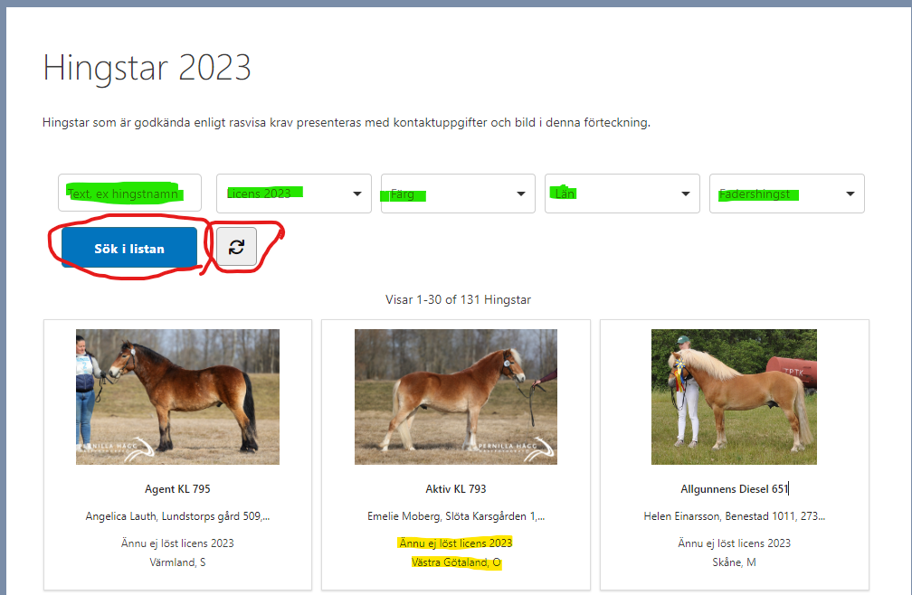Select the Aktiv KL 793 name link
Screen dimensions: 912x595
coord(456,489)
